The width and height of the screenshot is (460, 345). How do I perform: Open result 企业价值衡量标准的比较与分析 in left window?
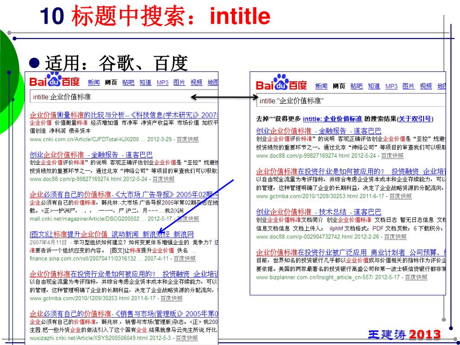(124, 115)
